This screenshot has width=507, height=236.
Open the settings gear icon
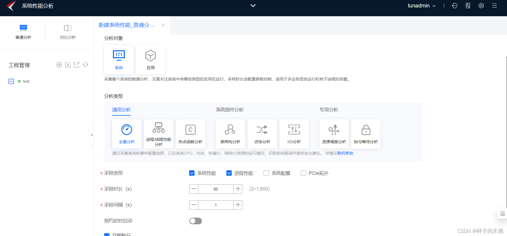point(481,6)
